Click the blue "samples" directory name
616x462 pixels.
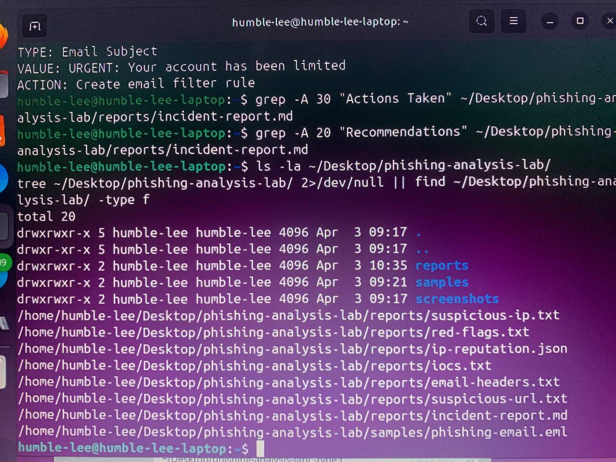pyautogui.click(x=442, y=282)
